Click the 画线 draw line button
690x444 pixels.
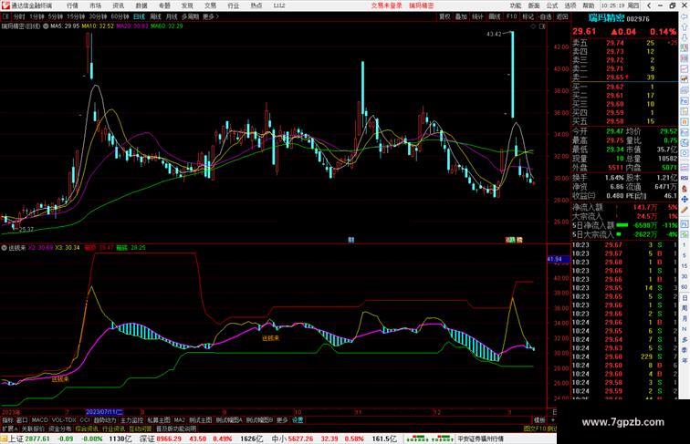click(495, 16)
